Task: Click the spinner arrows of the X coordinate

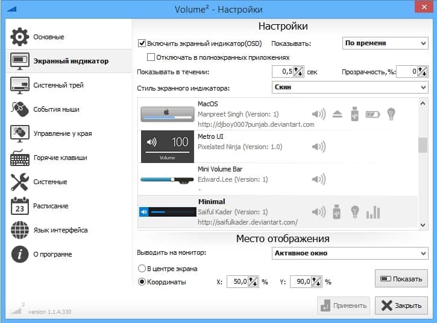Action: pos(253,282)
